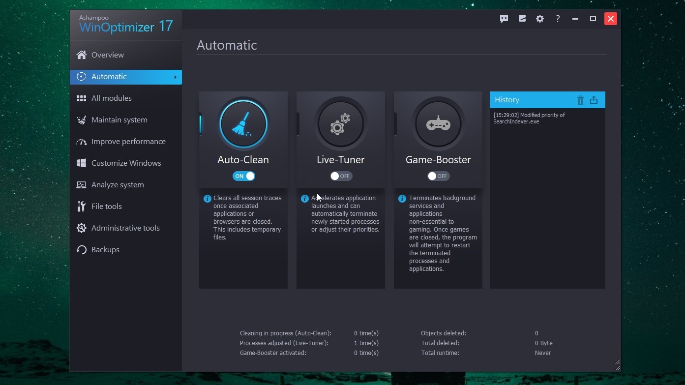Click the window resize grip corner
The image size is (685, 385).
coord(617,365)
